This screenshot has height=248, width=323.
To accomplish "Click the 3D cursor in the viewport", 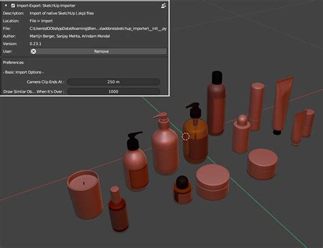I will (x=186, y=136).
